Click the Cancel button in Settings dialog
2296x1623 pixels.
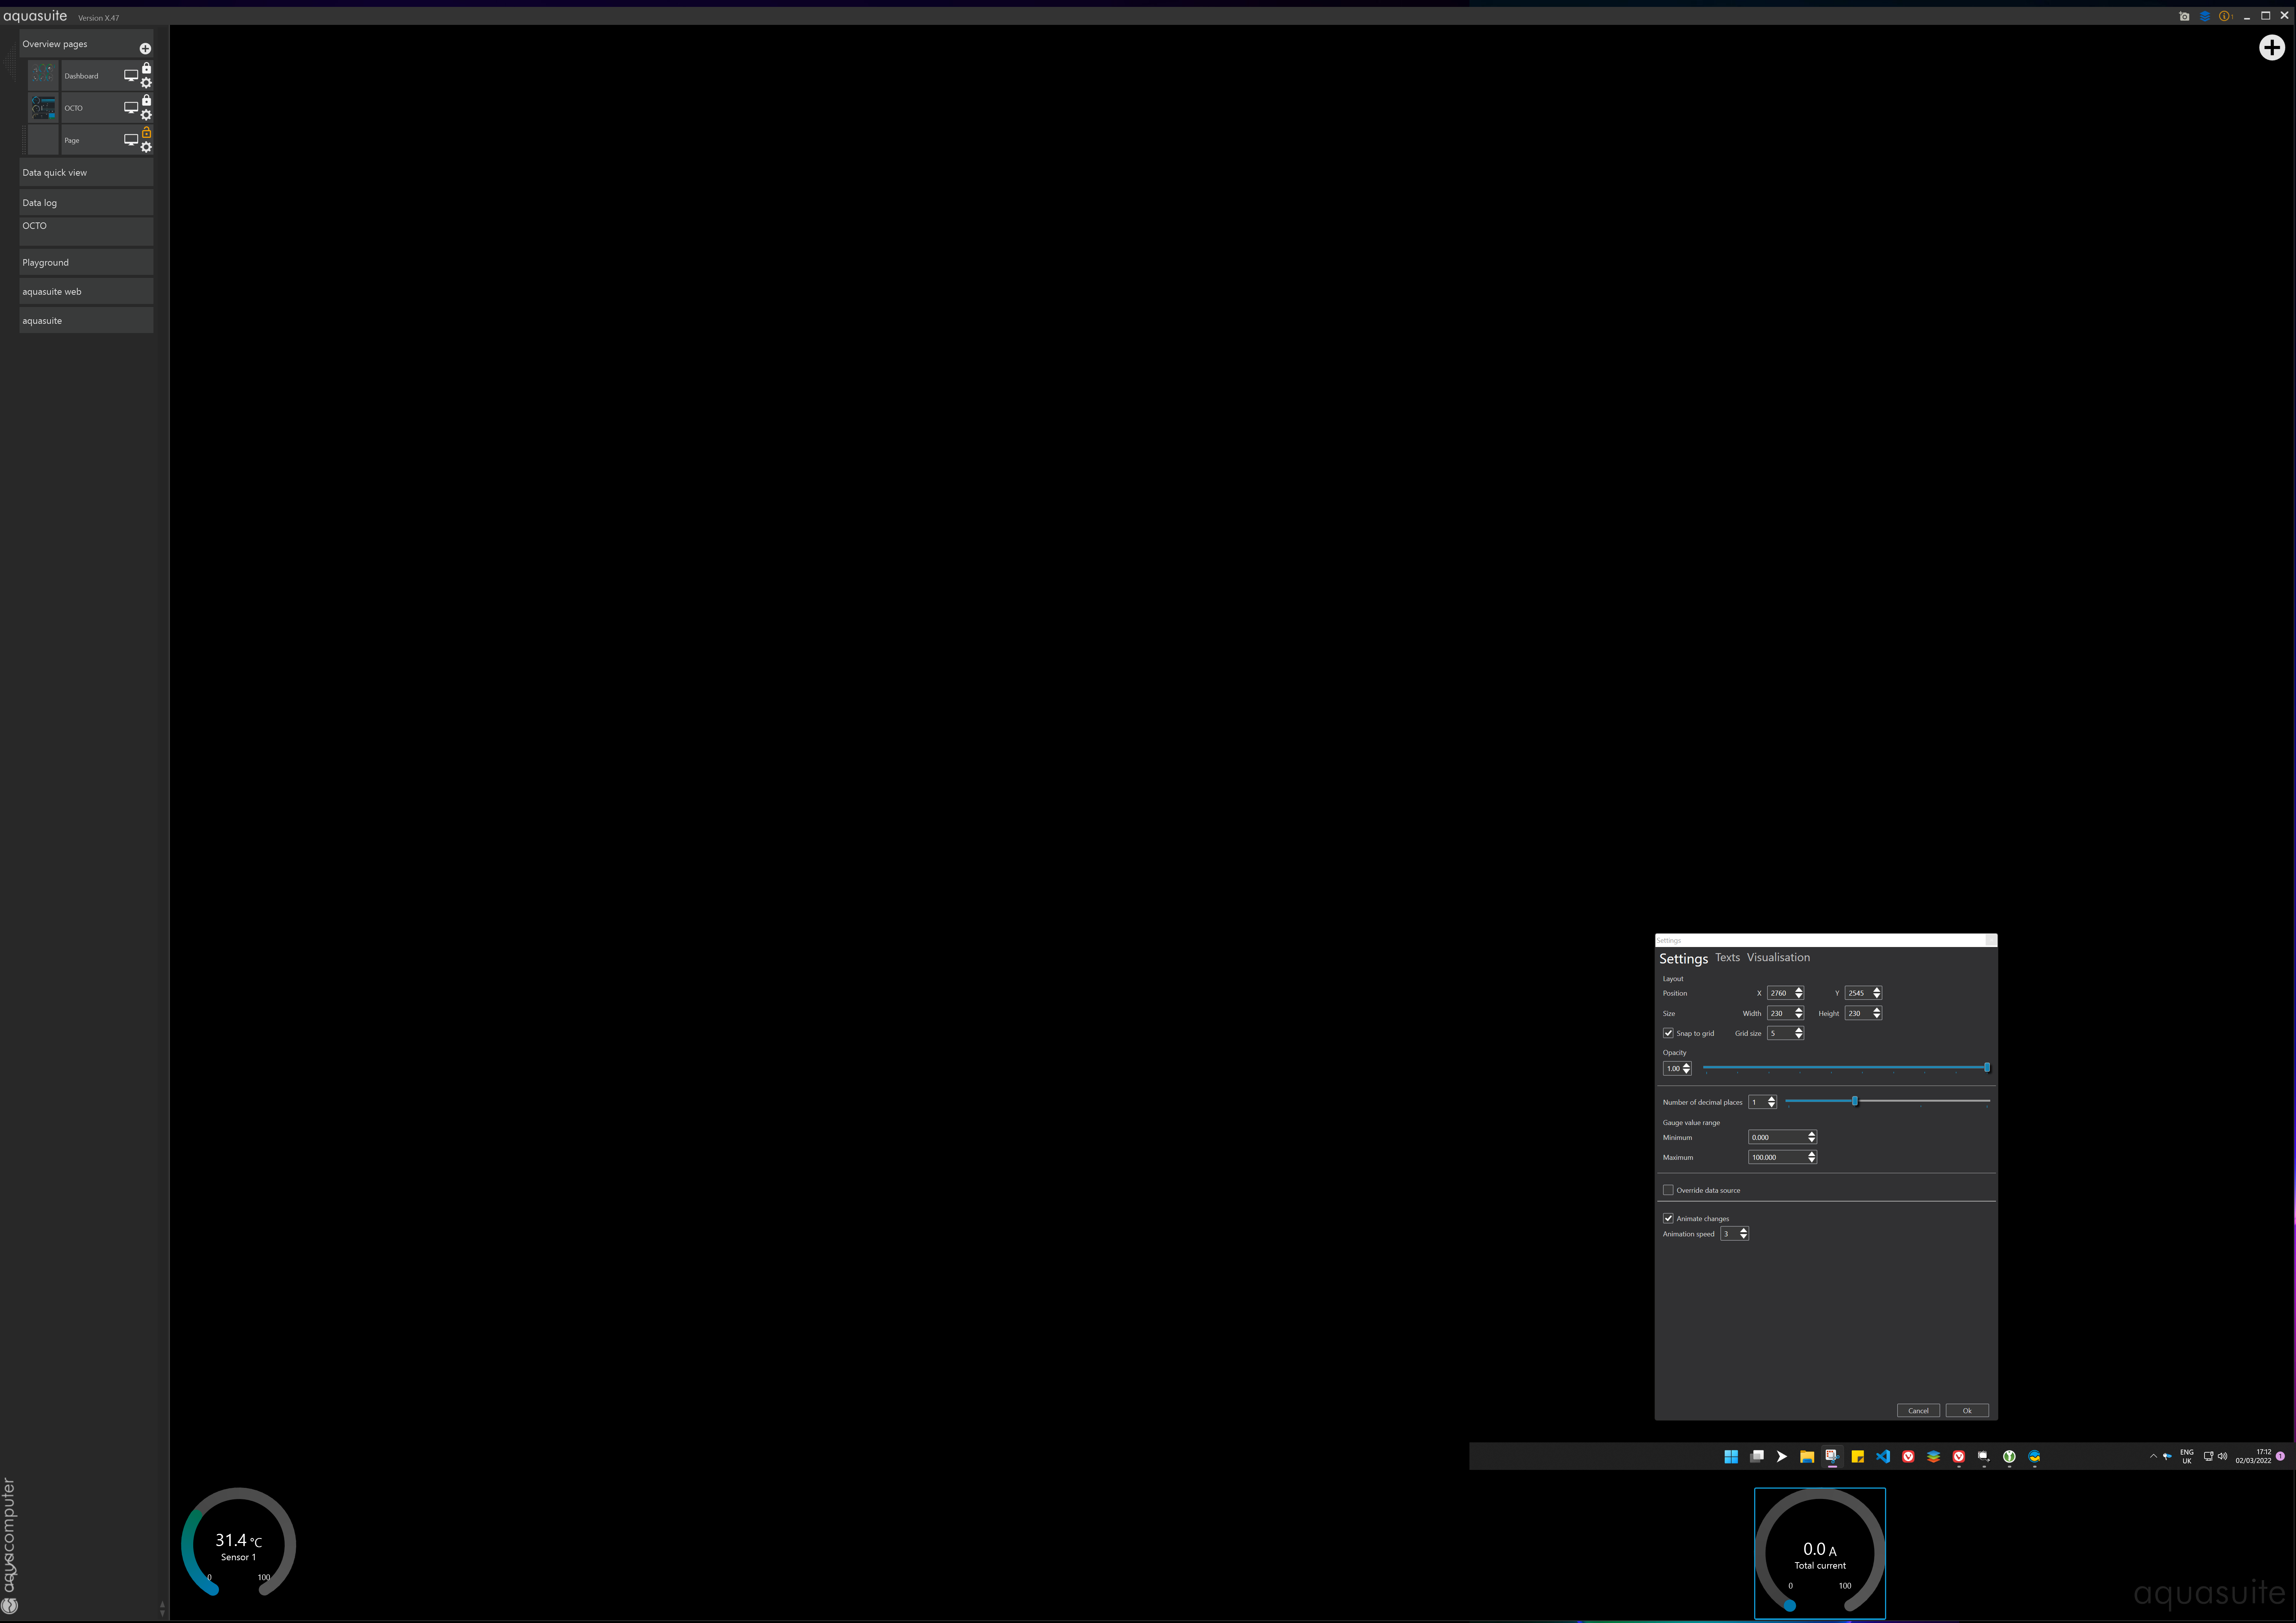[x=1917, y=1410]
